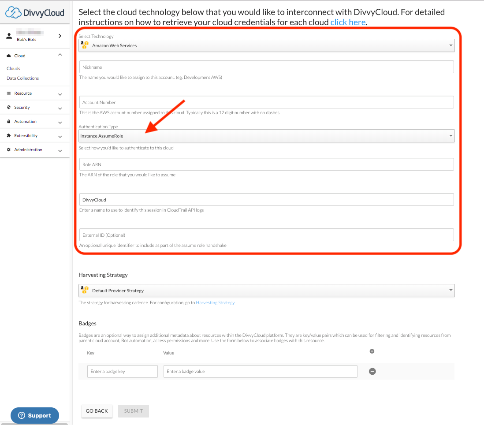The height and width of the screenshot is (425, 484).
Task: Add a badge row with plus icon
Action: [372, 351]
